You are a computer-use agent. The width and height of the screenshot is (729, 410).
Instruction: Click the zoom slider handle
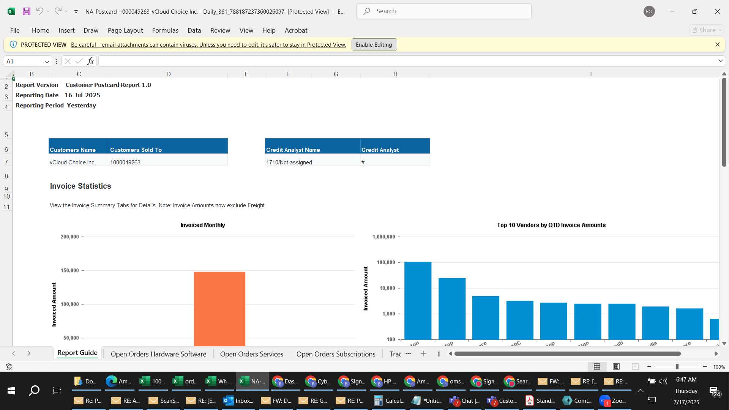pyautogui.click(x=677, y=367)
